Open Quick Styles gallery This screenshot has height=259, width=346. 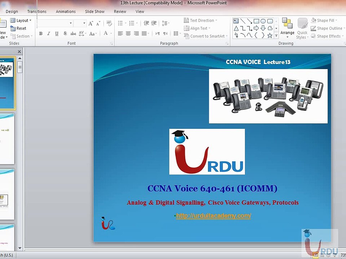click(302, 29)
